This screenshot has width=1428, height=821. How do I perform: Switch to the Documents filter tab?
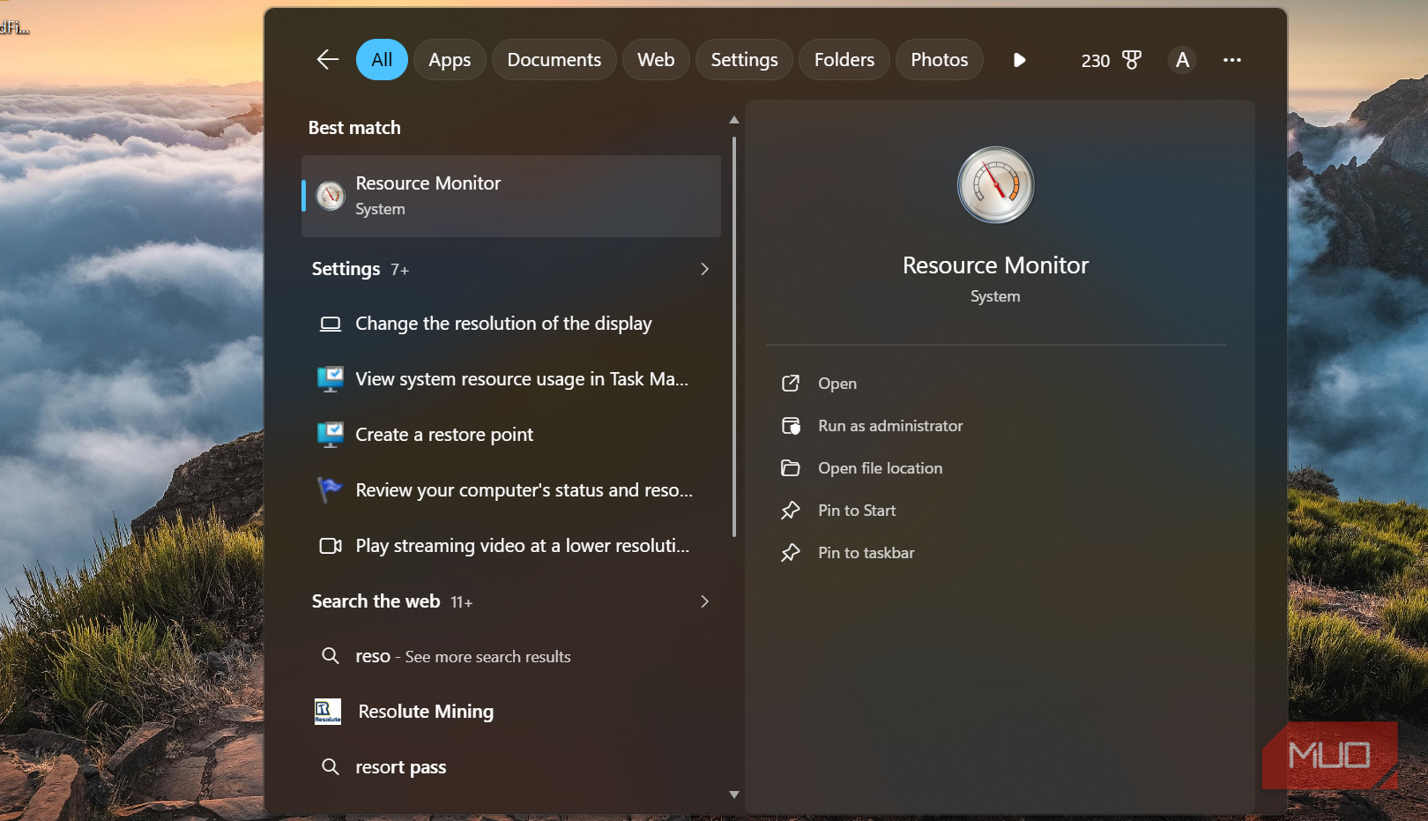pos(554,60)
